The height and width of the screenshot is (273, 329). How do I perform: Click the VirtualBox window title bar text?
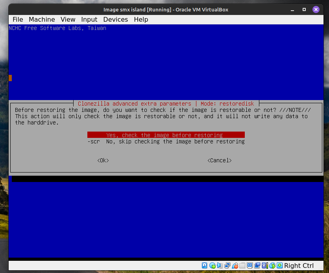(x=166, y=10)
